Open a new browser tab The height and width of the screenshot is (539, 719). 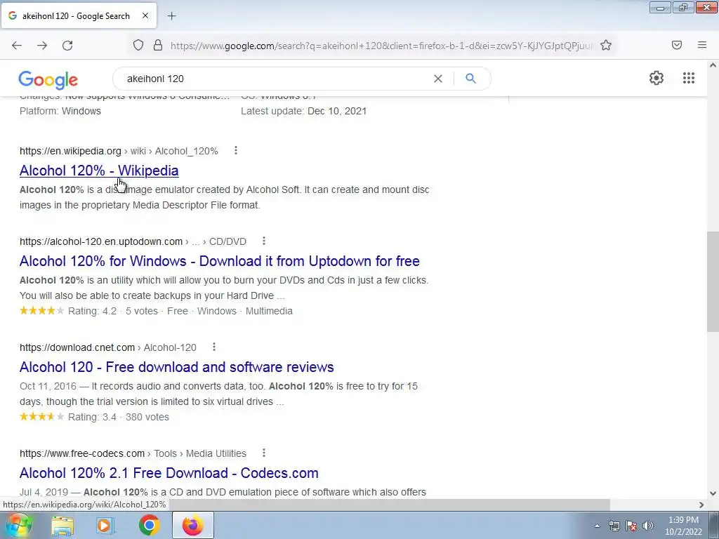[171, 16]
